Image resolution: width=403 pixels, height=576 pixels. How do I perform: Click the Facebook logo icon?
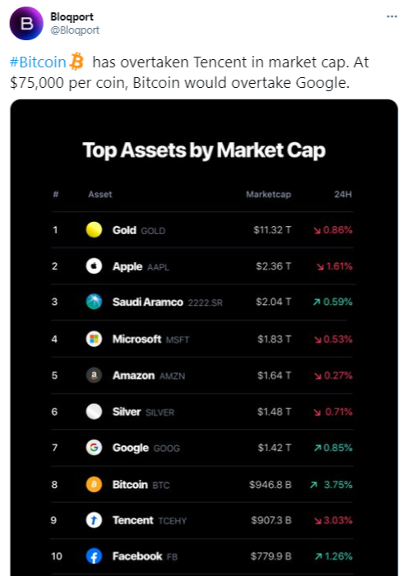pos(94,555)
